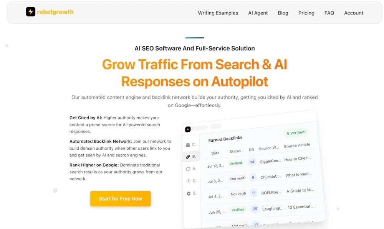Click the LaughingL... source website cell

pyautogui.click(x=273, y=208)
